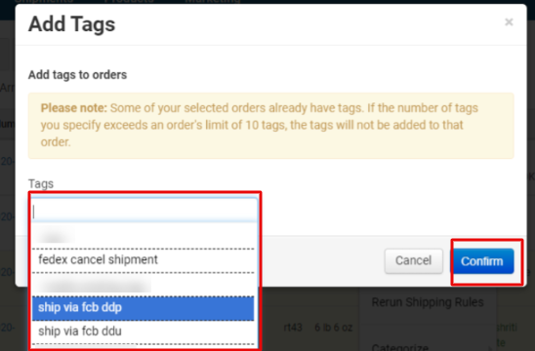Focus the Tags search input field
This screenshot has width=535, height=351.
(x=144, y=211)
